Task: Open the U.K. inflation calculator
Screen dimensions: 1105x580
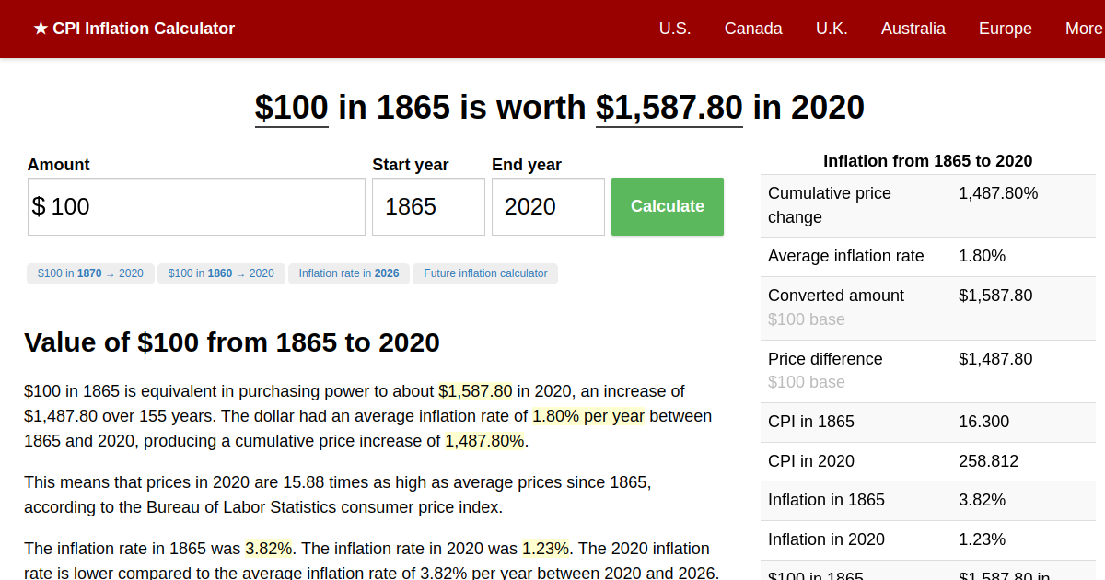Action: [x=832, y=29]
